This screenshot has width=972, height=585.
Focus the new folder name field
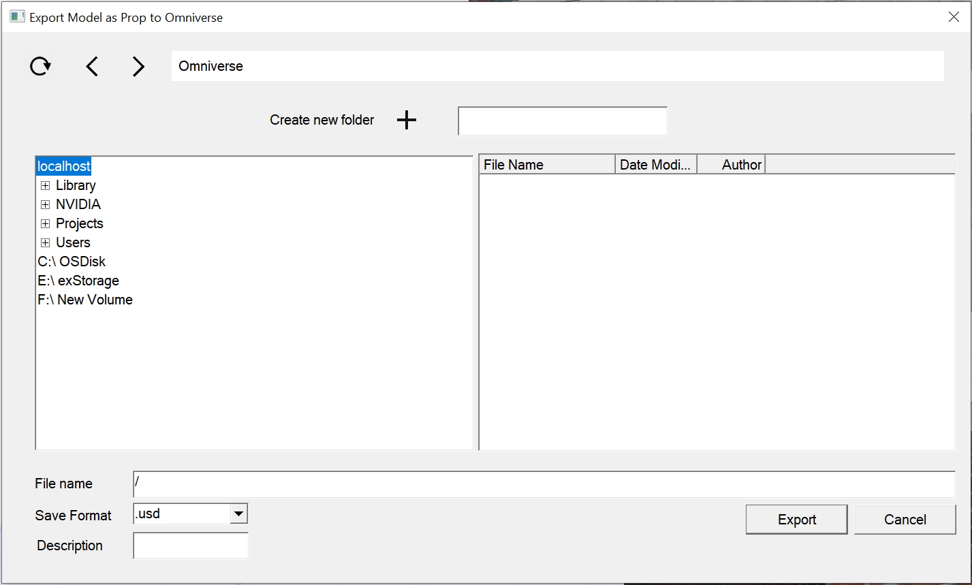coord(563,121)
